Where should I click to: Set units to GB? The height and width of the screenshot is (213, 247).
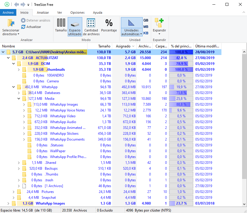coord(146,20)
